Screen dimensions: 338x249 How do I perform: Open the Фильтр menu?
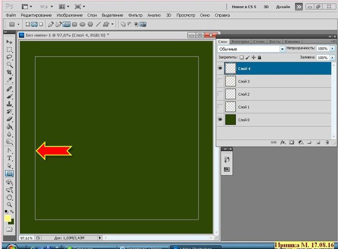pos(135,15)
